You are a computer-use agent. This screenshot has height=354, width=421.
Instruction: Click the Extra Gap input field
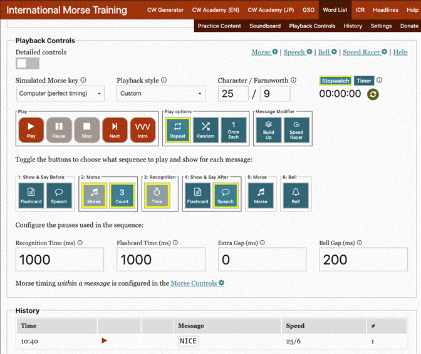point(262,260)
